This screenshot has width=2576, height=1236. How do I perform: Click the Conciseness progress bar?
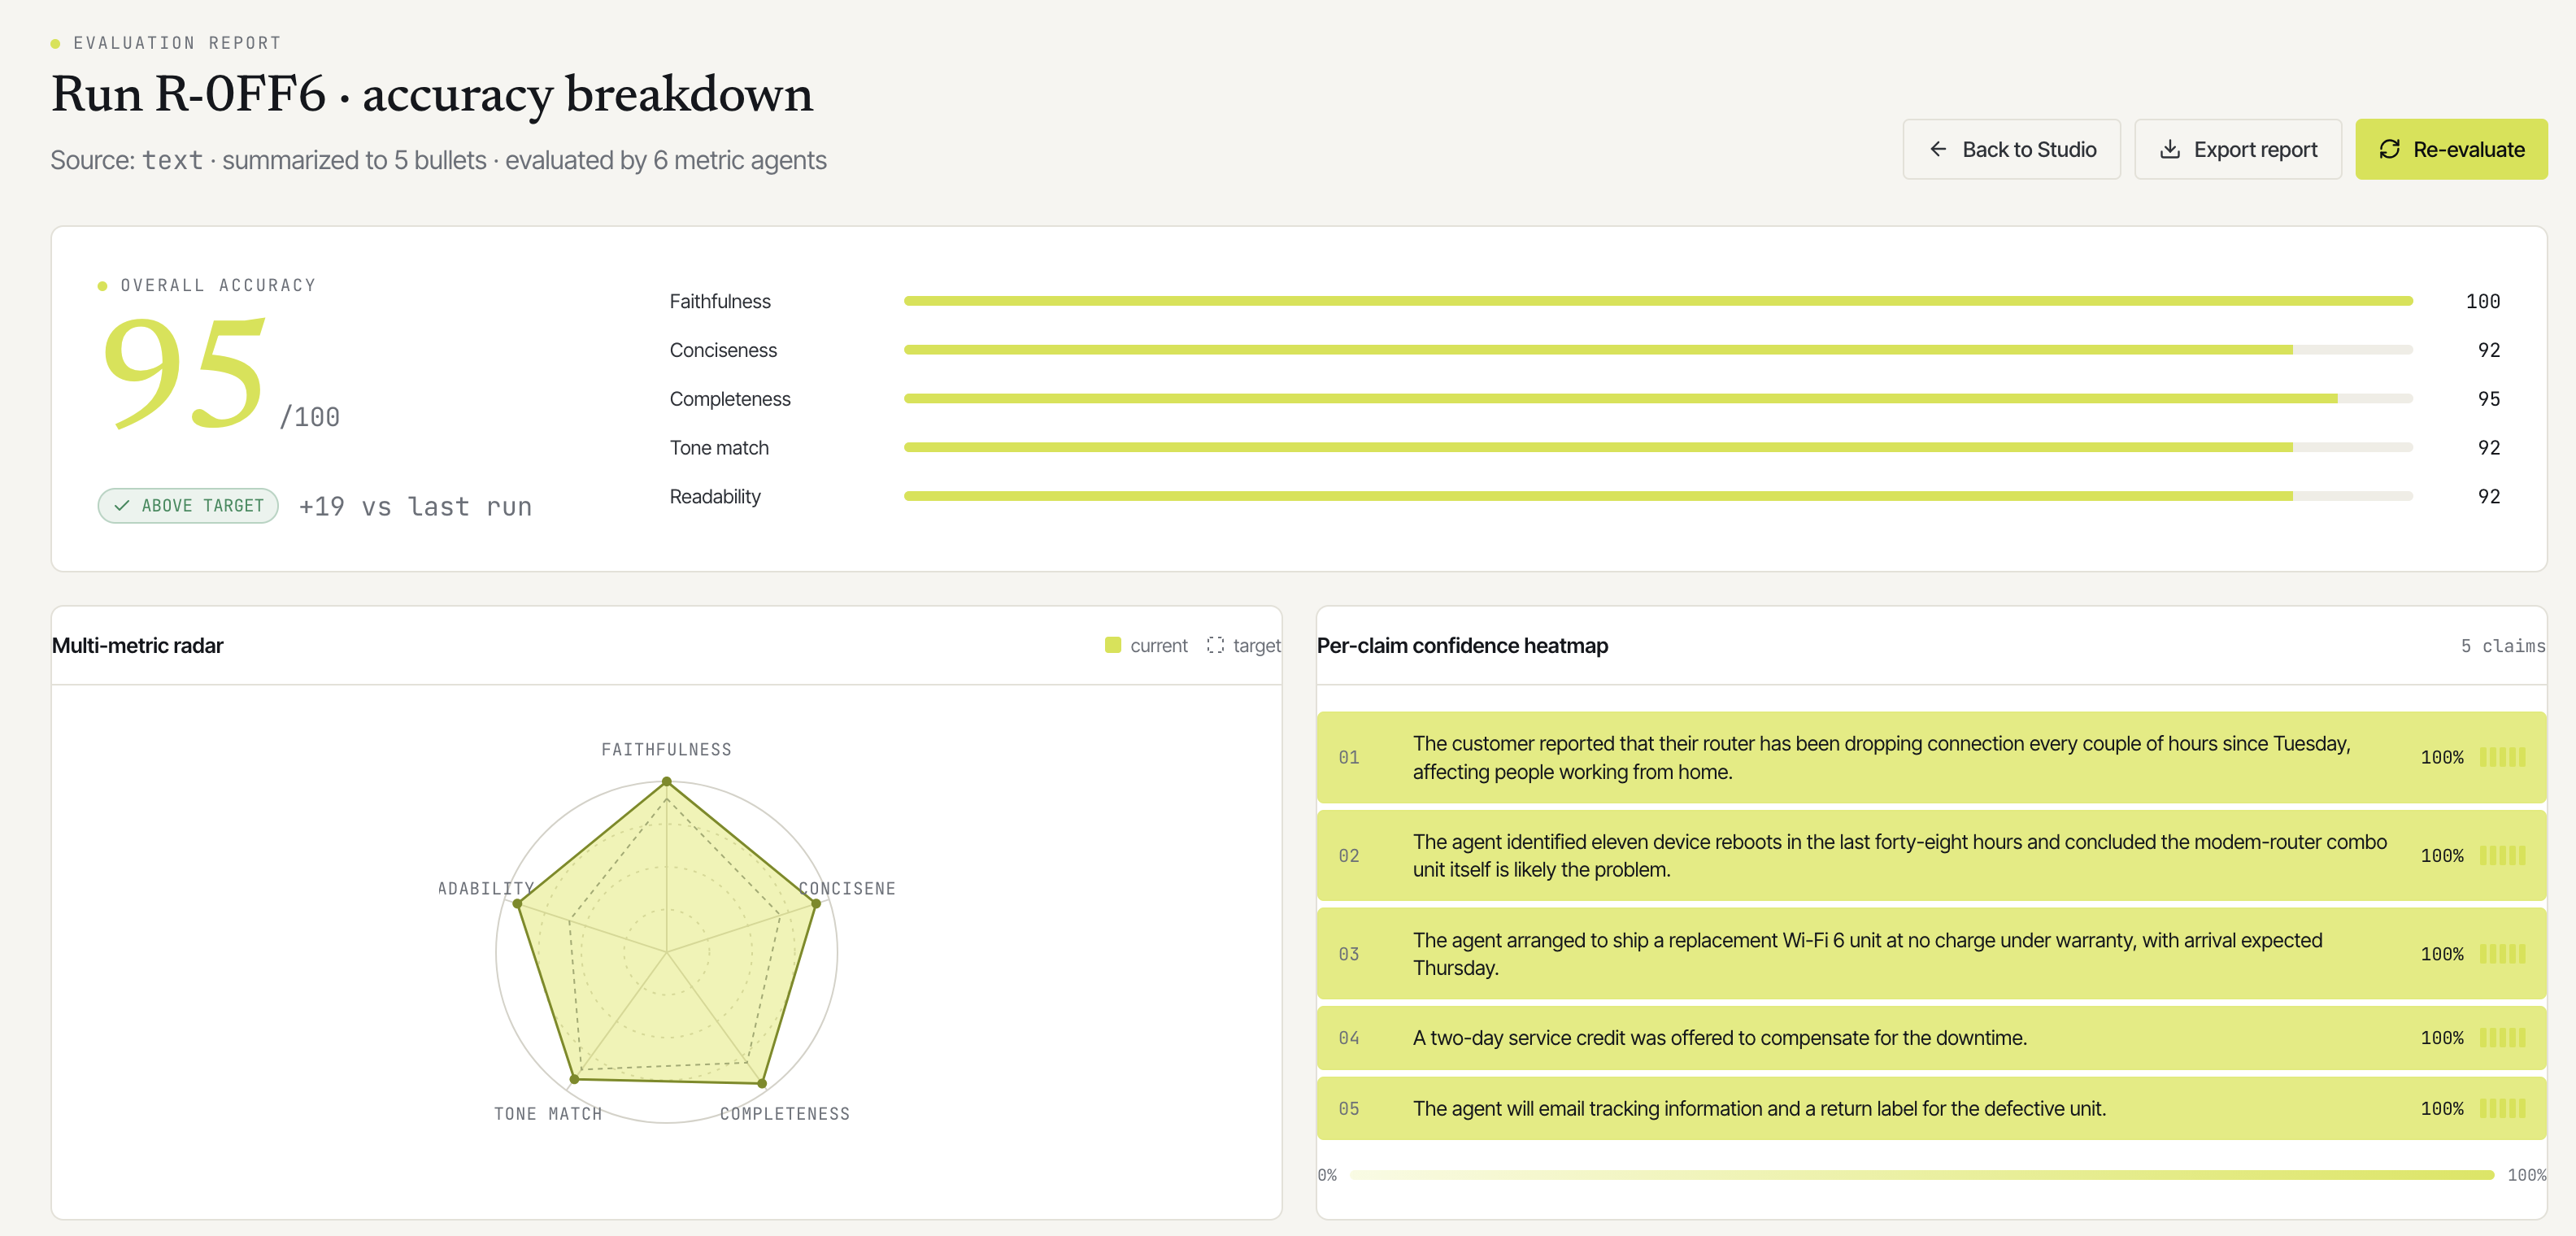[1658, 350]
